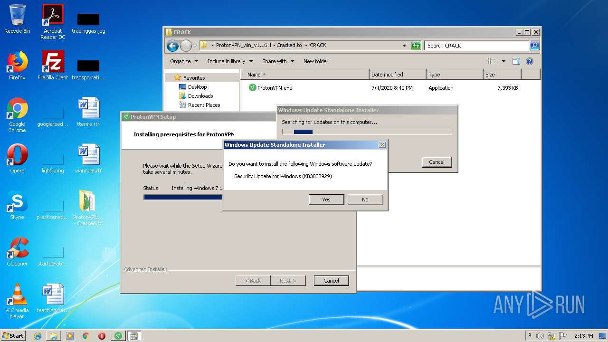Select the transportati... desktop image file
Screen dimensions: 608x342
[88, 69]
